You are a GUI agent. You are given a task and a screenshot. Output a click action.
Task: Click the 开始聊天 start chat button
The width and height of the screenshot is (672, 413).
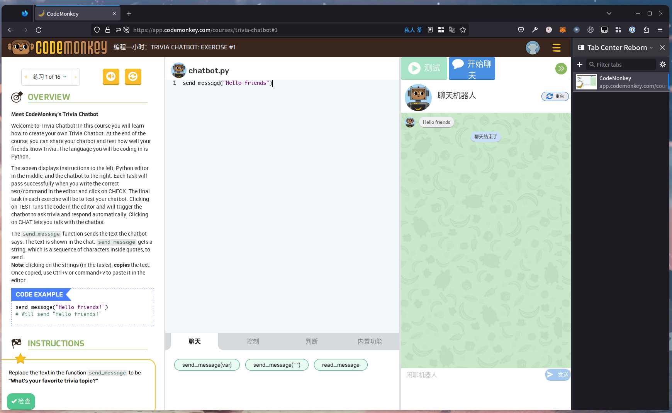472,69
